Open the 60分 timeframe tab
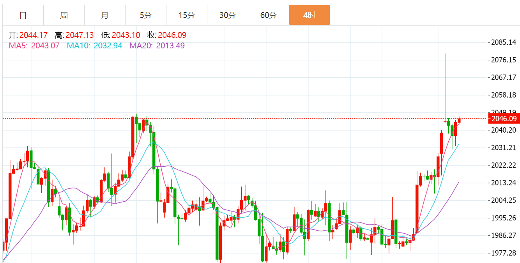The image size is (520, 263). 269,15
